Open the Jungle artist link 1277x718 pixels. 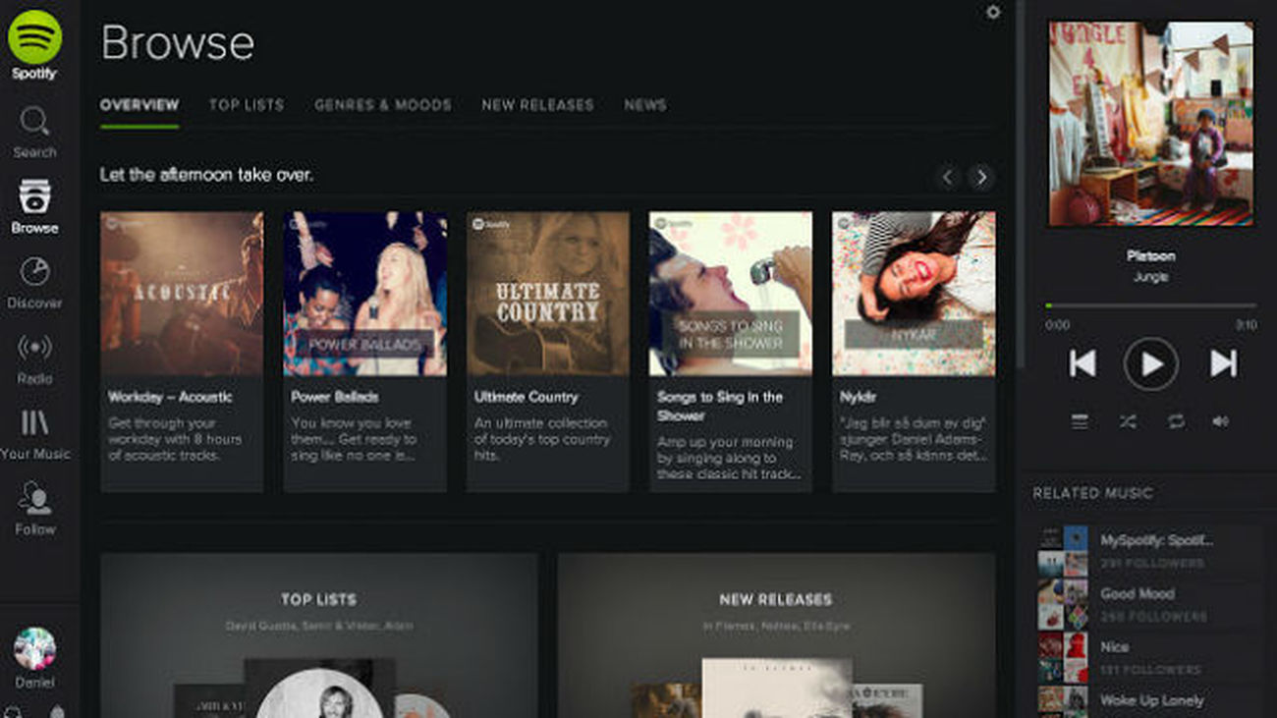pyautogui.click(x=1149, y=276)
